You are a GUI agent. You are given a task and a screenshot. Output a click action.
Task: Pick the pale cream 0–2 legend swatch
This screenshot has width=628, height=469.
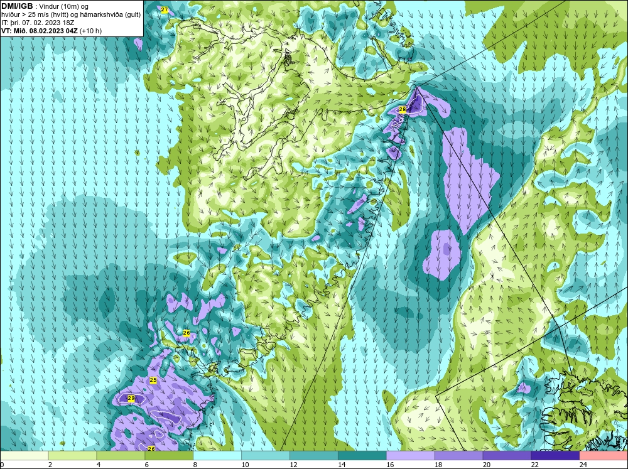click(x=24, y=456)
